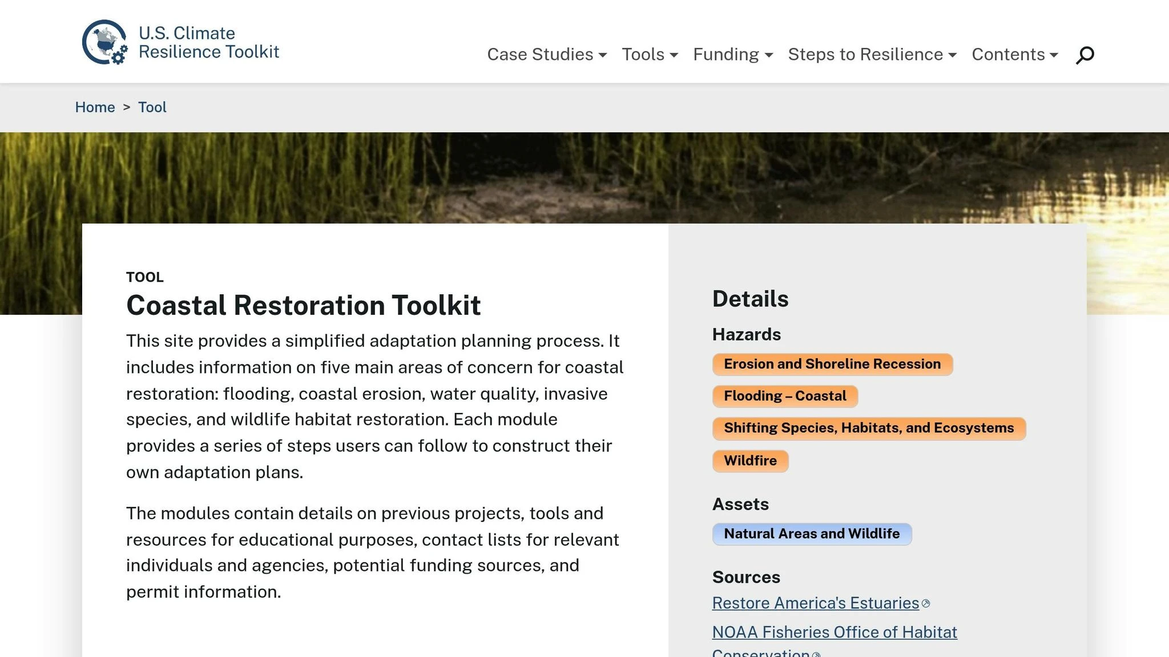1169x657 pixels.
Task: Click the Tool breadcrumb link
Action: [x=152, y=107]
